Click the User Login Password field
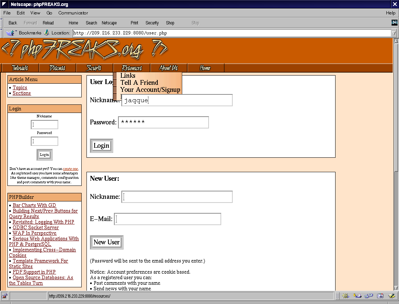The image size is (399, 304). click(x=163, y=122)
